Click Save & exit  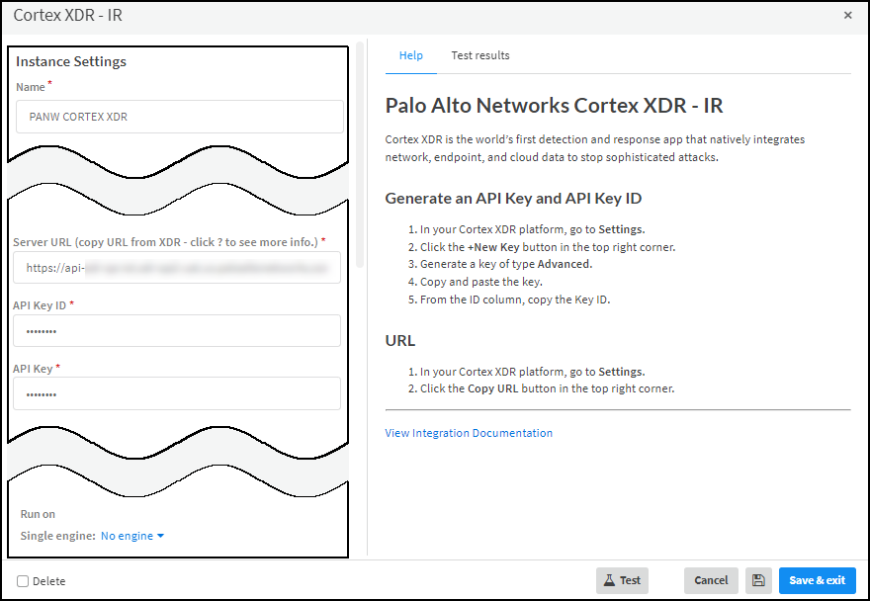(x=817, y=580)
